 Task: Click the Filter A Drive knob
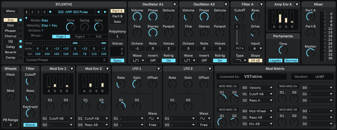coord(255,32)
